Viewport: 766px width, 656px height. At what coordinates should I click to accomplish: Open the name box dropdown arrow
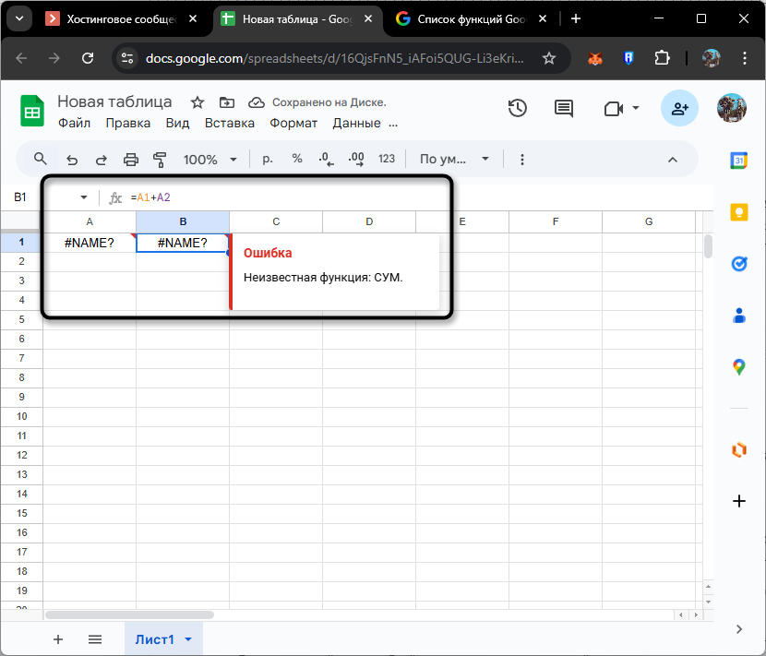click(84, 197)
